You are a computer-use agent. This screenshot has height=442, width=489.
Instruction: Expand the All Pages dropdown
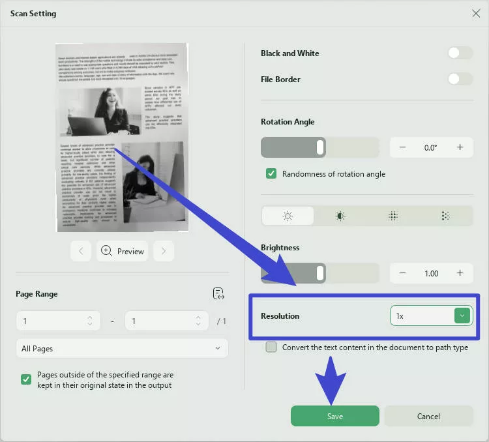122,348
